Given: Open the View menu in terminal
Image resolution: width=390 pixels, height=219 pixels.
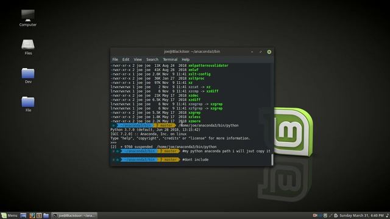Looking at the screenshot, I should click(138, 60).
